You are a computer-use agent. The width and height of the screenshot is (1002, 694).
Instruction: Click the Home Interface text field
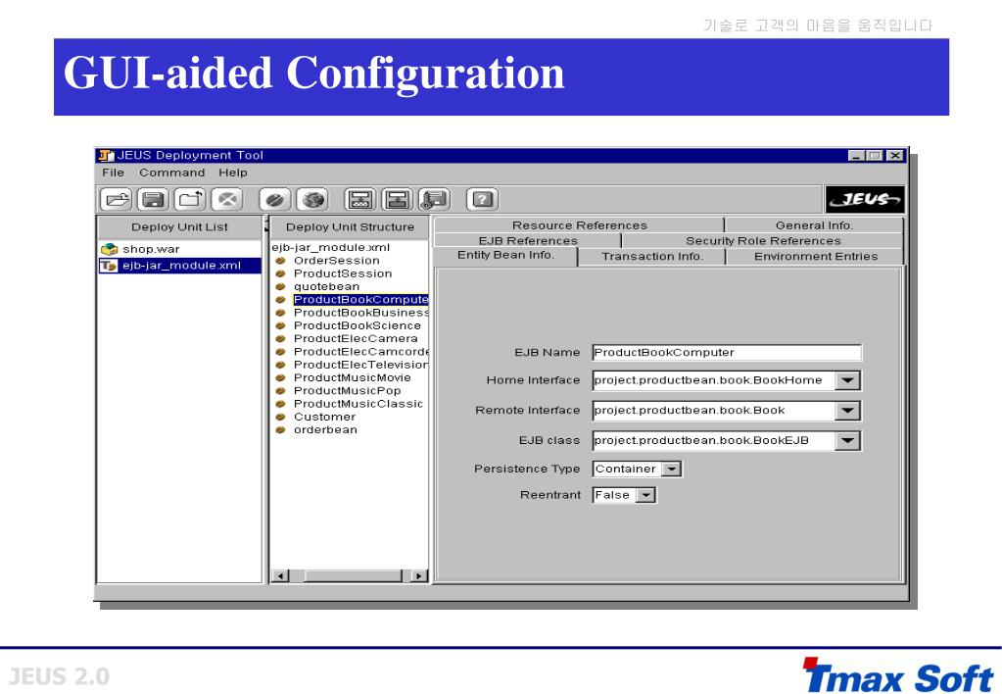coord(713,380)
